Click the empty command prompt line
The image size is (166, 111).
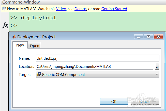pos(87,25)
